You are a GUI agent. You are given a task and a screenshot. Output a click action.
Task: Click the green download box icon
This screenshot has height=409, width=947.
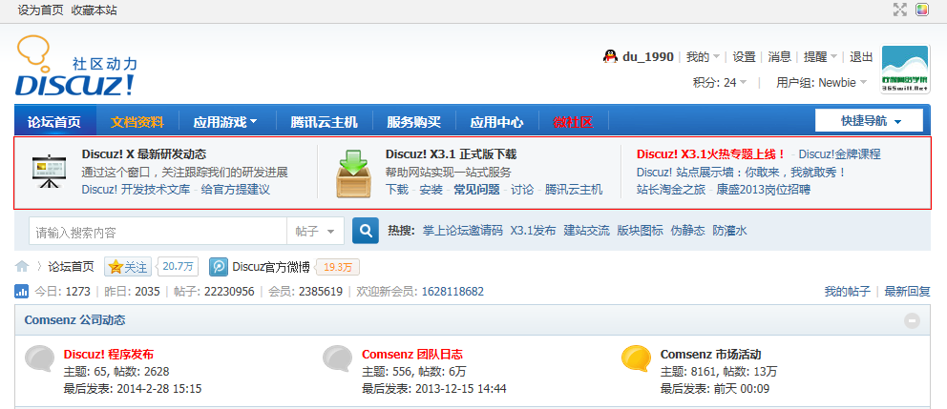tap(352, 174)
